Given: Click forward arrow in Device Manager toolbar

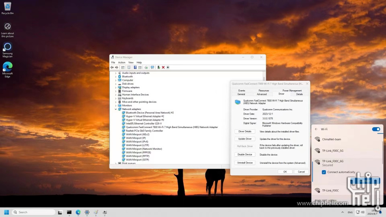Looking at the screenshot, I should [x=117, y=67].
